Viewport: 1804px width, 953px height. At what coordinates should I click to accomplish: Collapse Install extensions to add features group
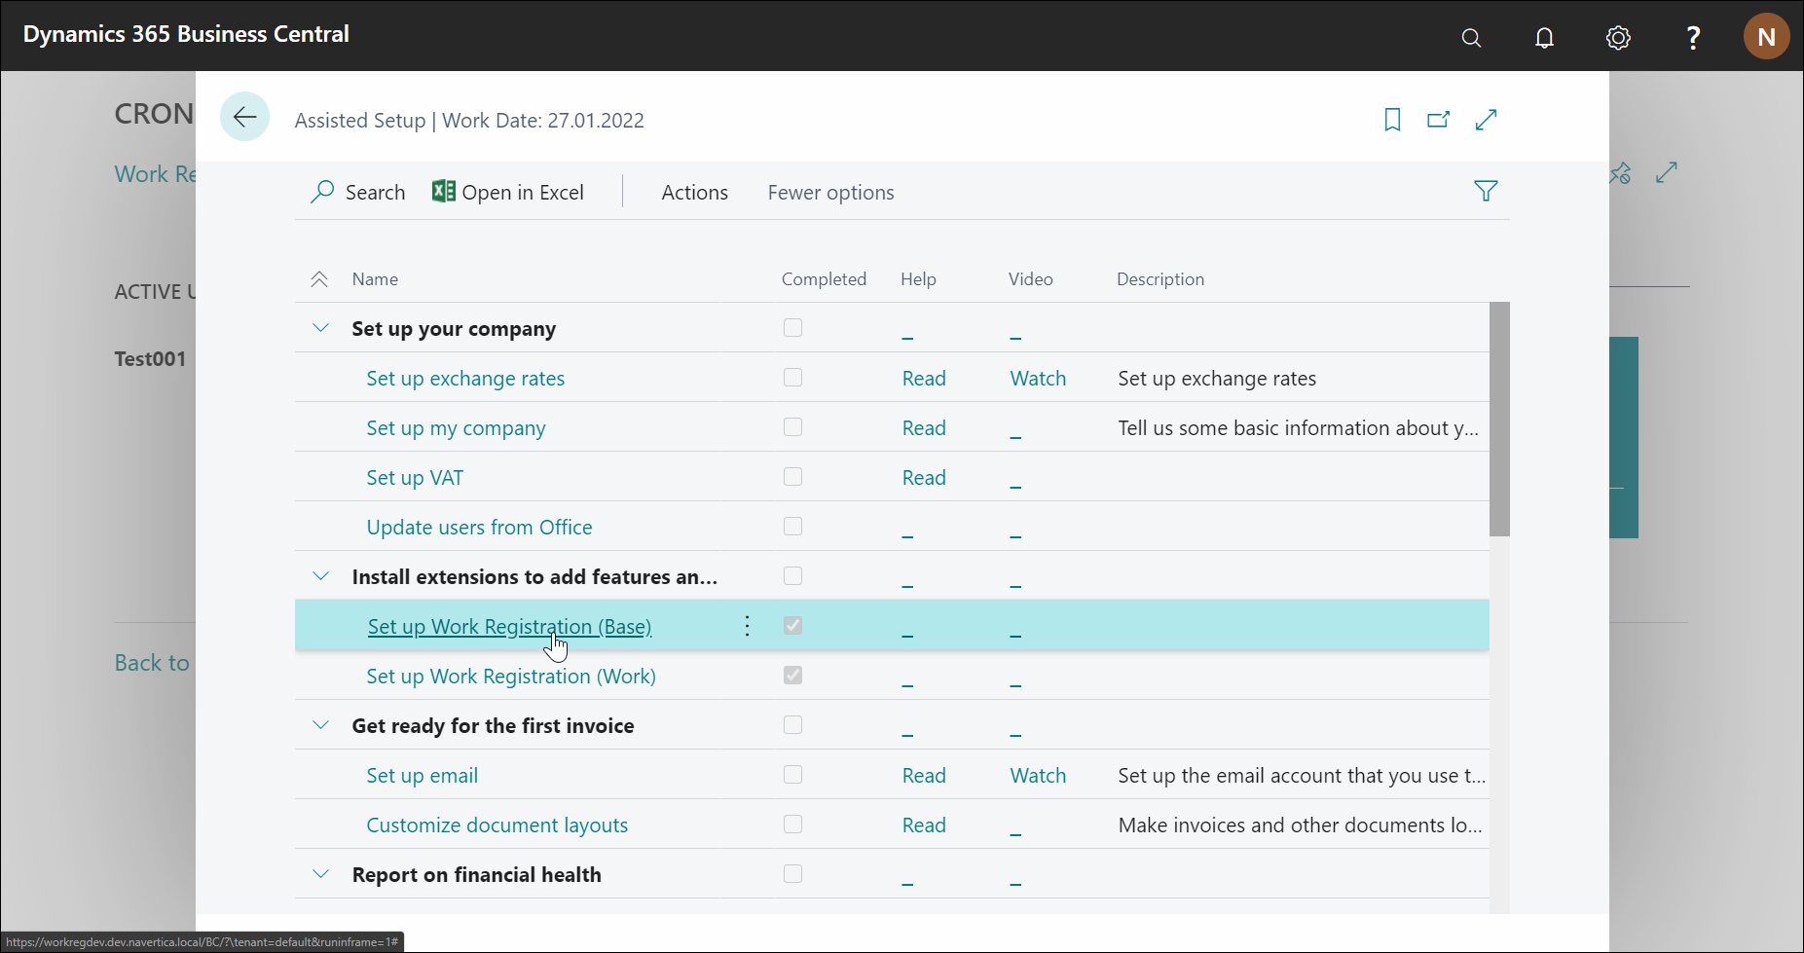click(x=320, y=576)
